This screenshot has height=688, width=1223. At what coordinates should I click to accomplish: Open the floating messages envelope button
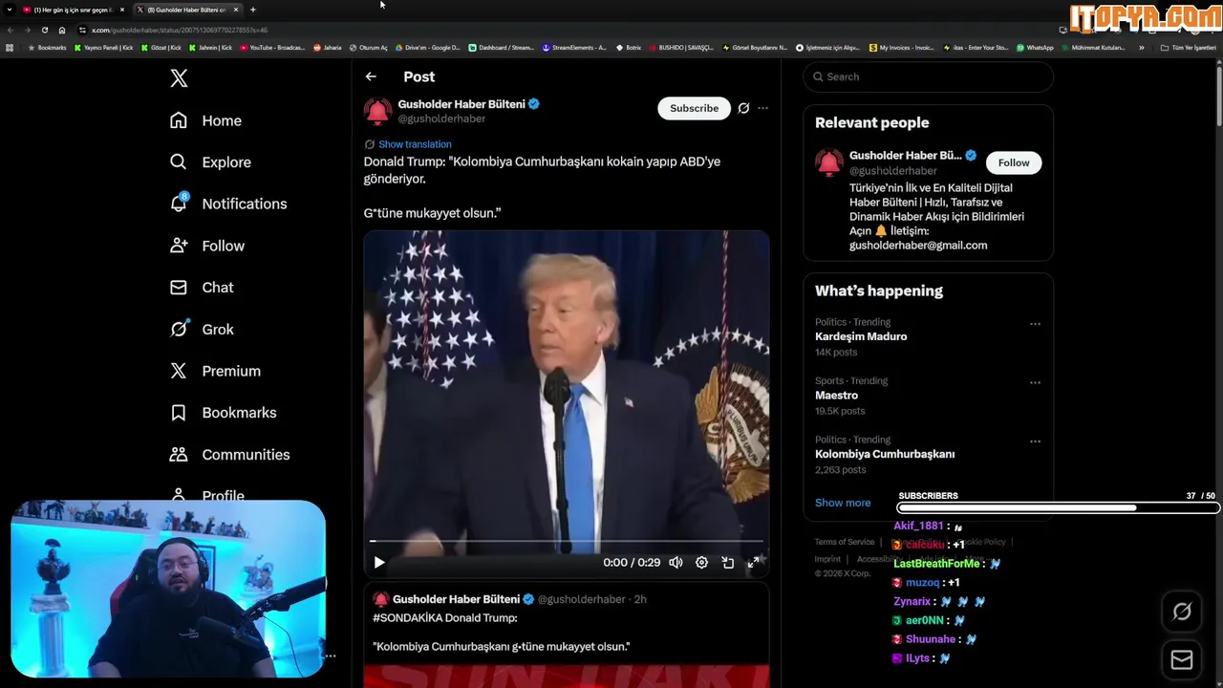coord(1182,660)
